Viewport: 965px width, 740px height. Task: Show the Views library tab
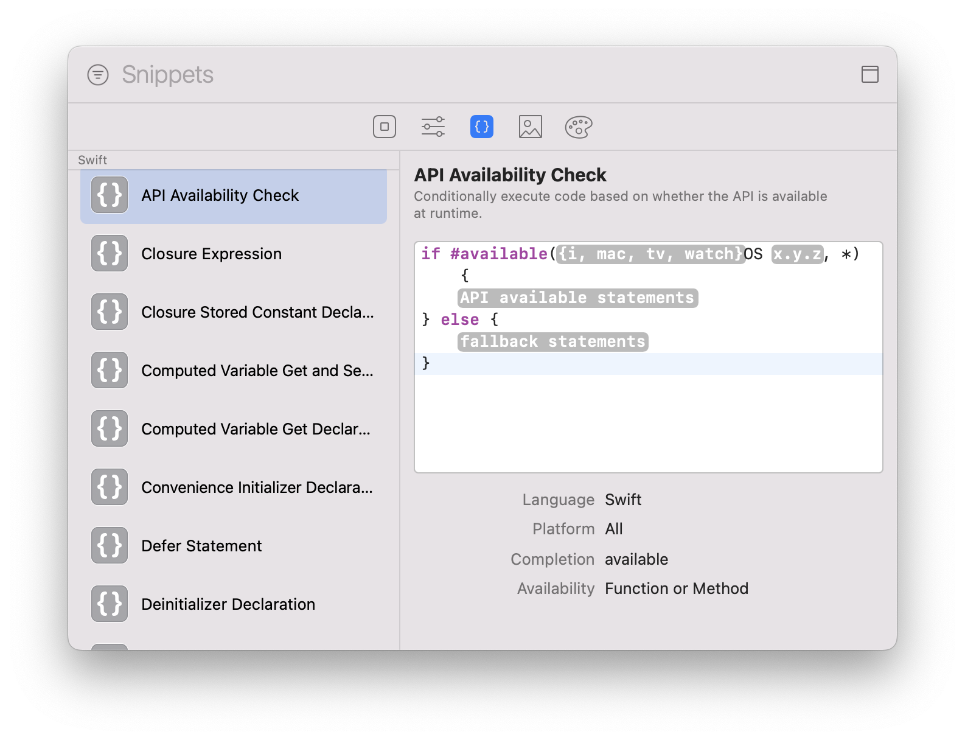pyautogui.click(x=385, y=127)
